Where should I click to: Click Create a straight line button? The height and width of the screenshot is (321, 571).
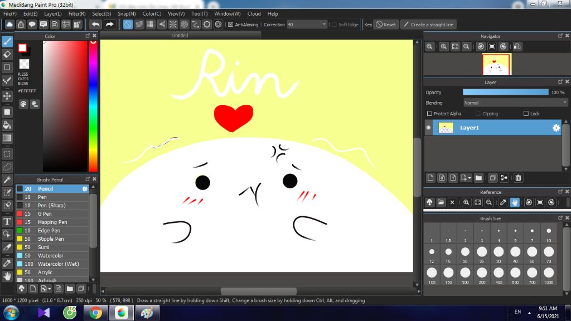pyautogui.click(x=428, y=25)
